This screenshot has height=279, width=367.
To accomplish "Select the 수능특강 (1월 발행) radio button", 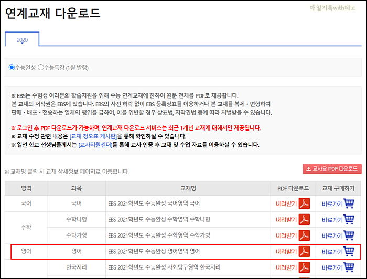I will point(41,68).
